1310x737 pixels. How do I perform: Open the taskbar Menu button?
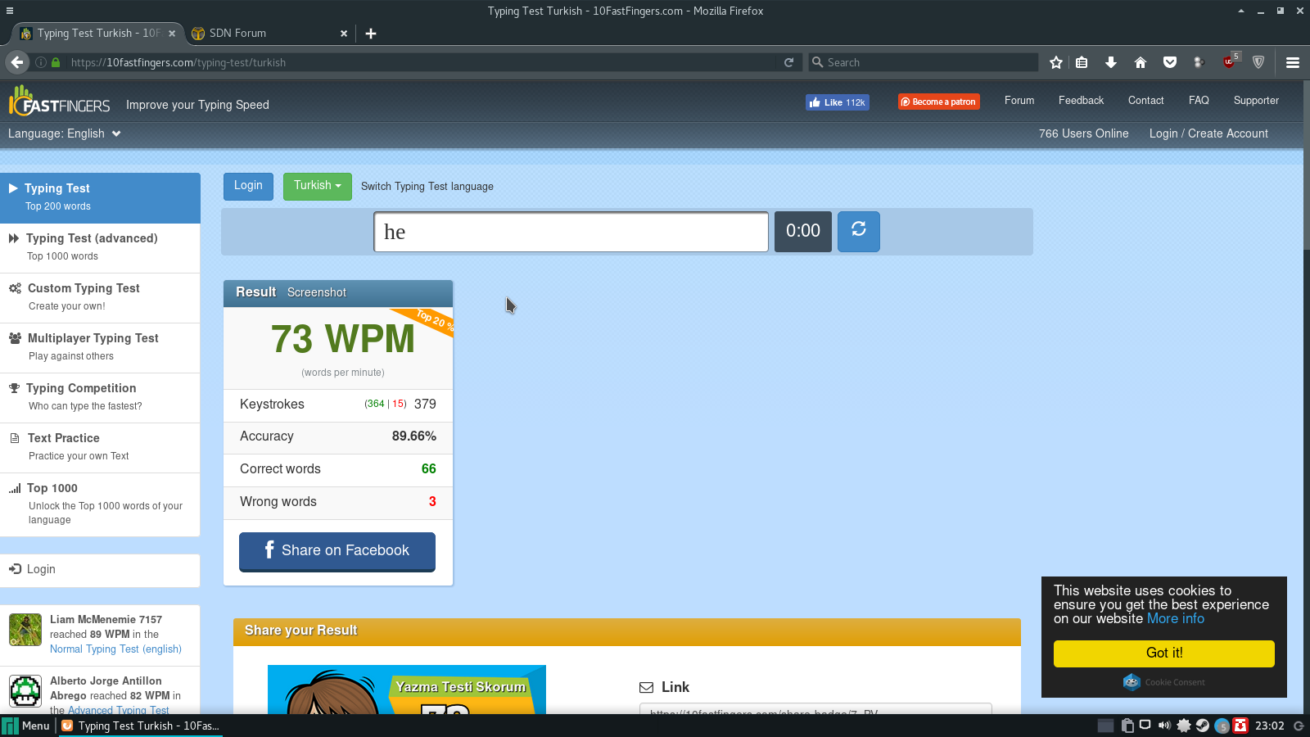coord(27,726)
